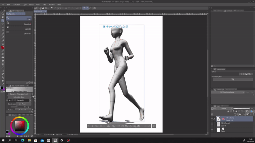Open the Filter menu

(x=44, y=5)
